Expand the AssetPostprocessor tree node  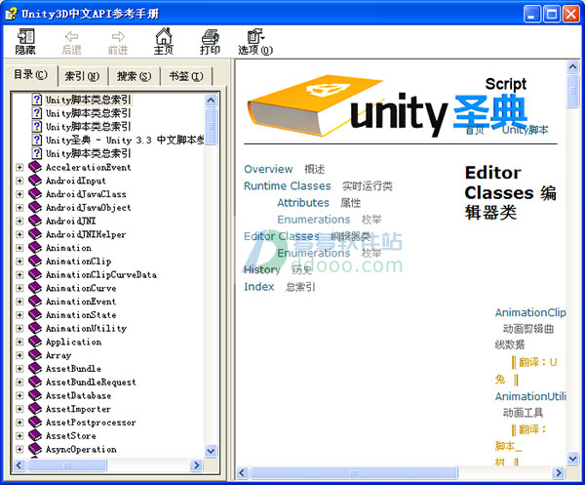pos(19,423)
